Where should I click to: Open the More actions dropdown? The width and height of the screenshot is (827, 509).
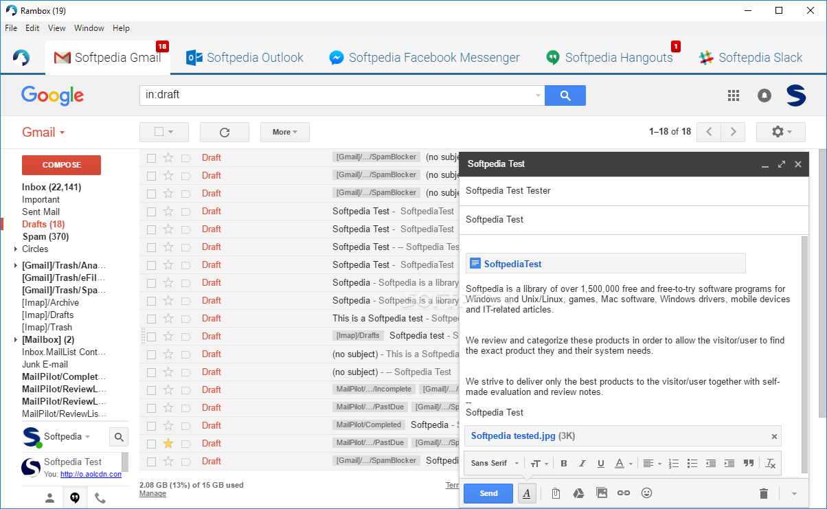tap(285, 132)
